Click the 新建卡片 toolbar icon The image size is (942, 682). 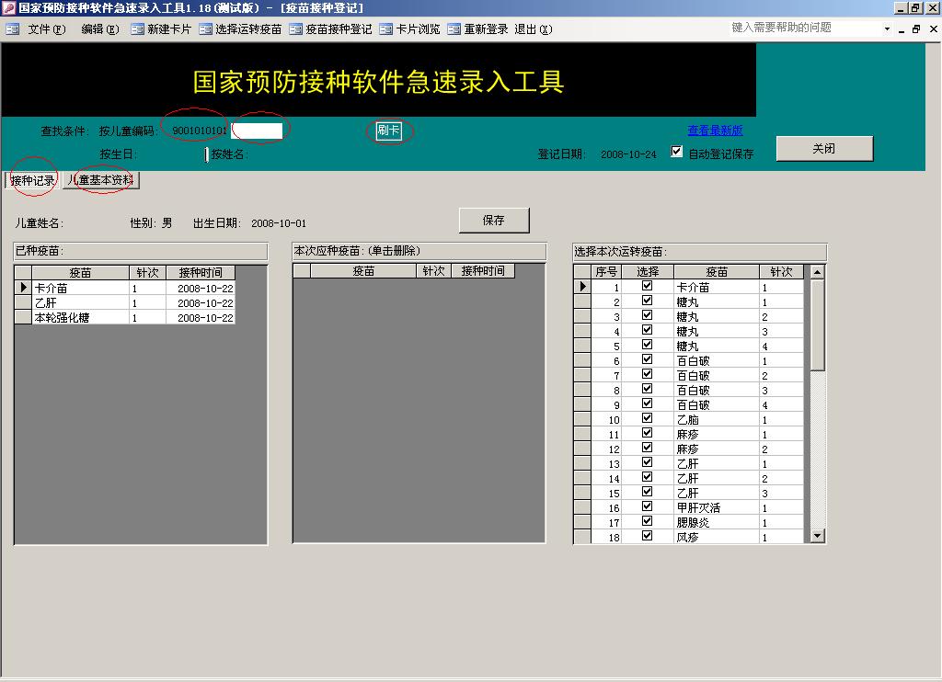tap(137, 29)
